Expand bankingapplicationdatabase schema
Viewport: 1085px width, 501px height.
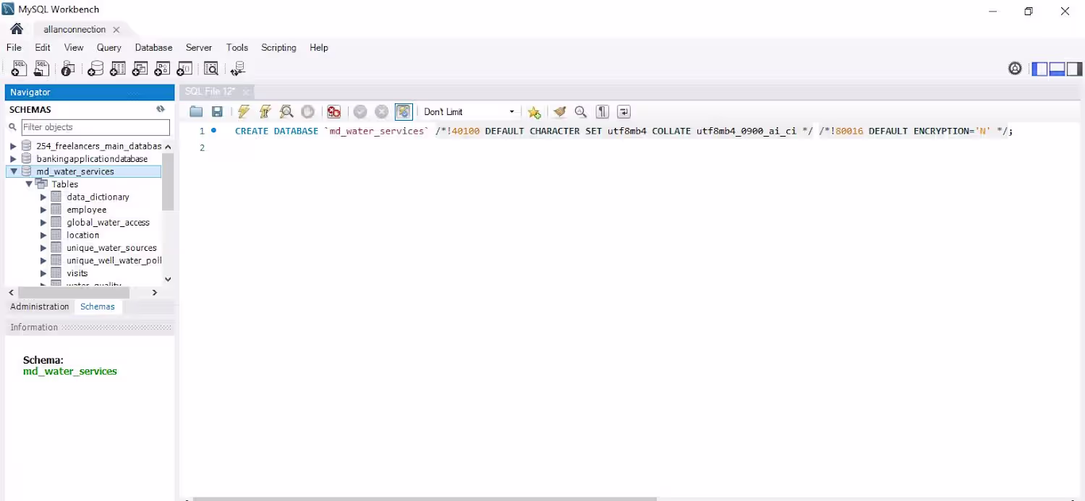point(13,158)
